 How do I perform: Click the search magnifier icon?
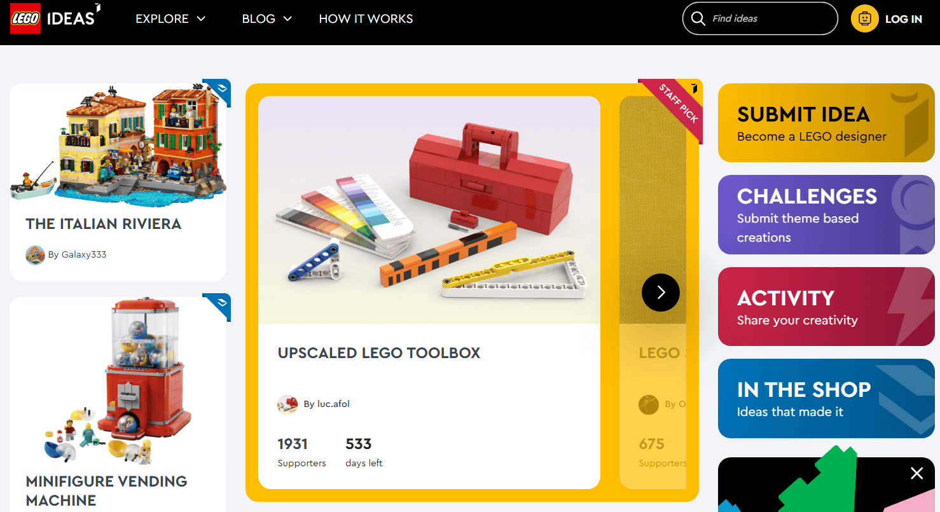click(698, 18)
